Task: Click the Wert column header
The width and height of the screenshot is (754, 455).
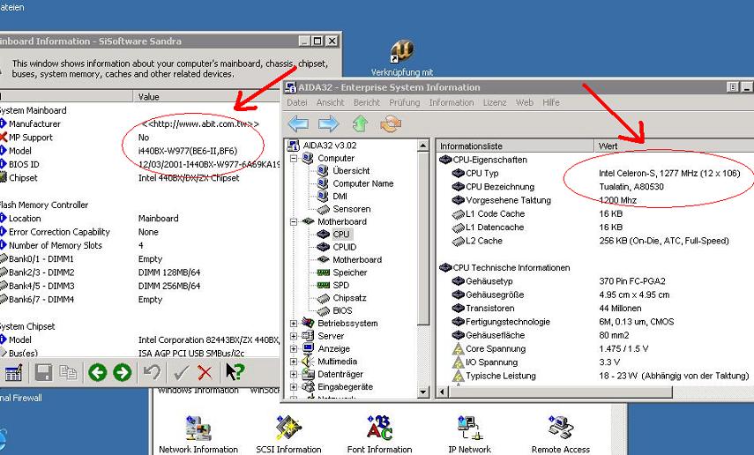Action: pyautogui.click(x=674, y=145)
